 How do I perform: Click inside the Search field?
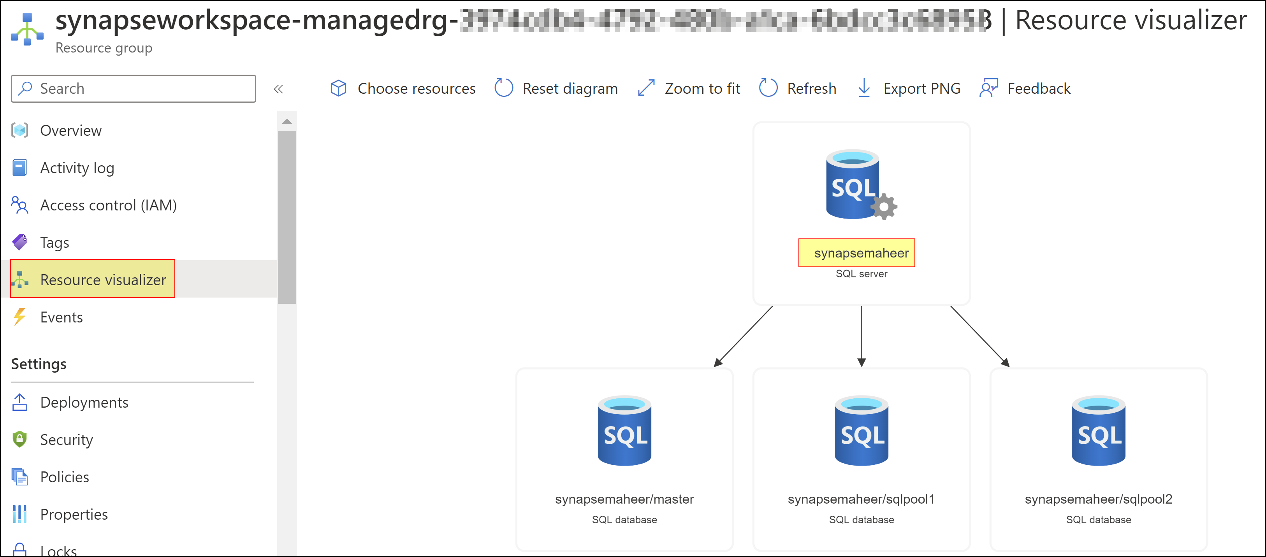(x=133, y=88)
